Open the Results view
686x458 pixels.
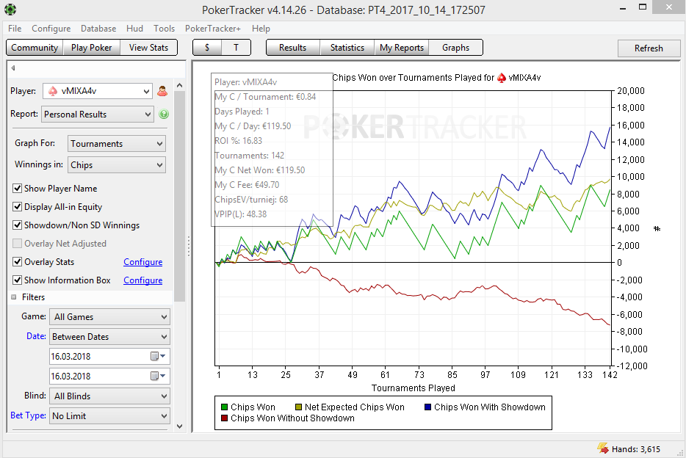[x=292, y=48]
